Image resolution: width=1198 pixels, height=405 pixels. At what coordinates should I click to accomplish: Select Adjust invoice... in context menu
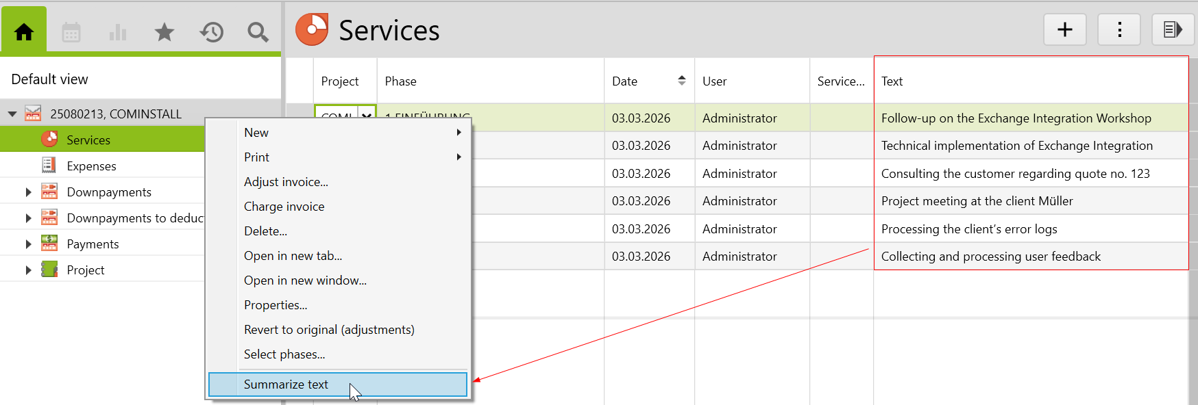click(x=286, y=182)
